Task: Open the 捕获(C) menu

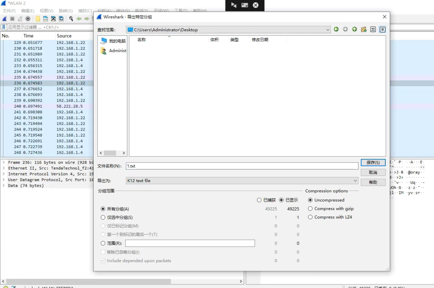Action: point(85,11)
